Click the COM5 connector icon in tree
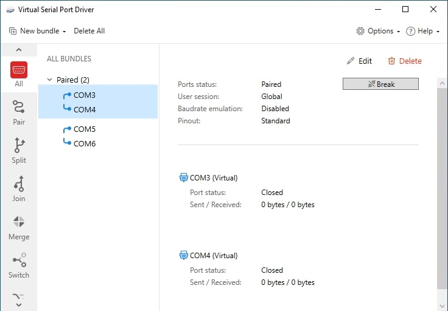The image size is (448, 311). pyautogui.click(x=67, y=130)
